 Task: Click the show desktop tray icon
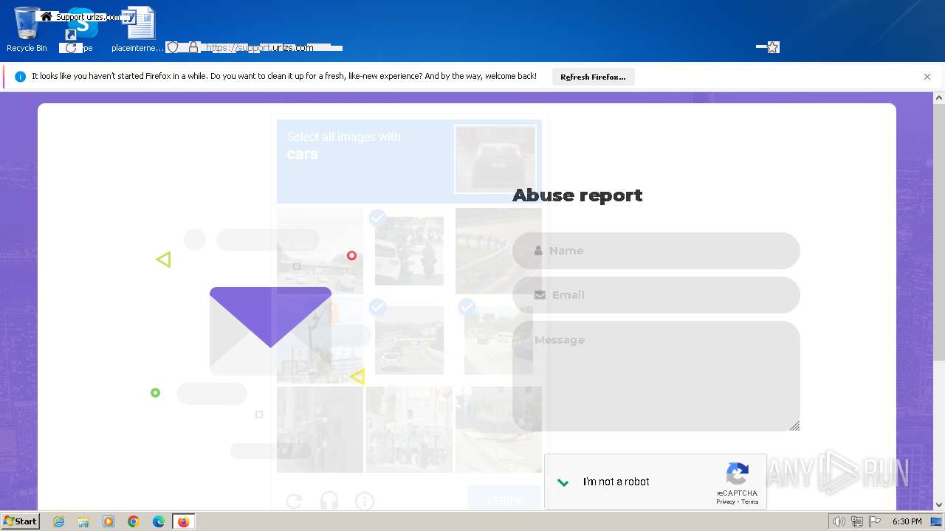(937, 521)
